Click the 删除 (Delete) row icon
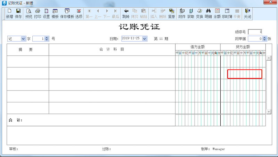Viewport: 278px width, 157px height. 163,13
